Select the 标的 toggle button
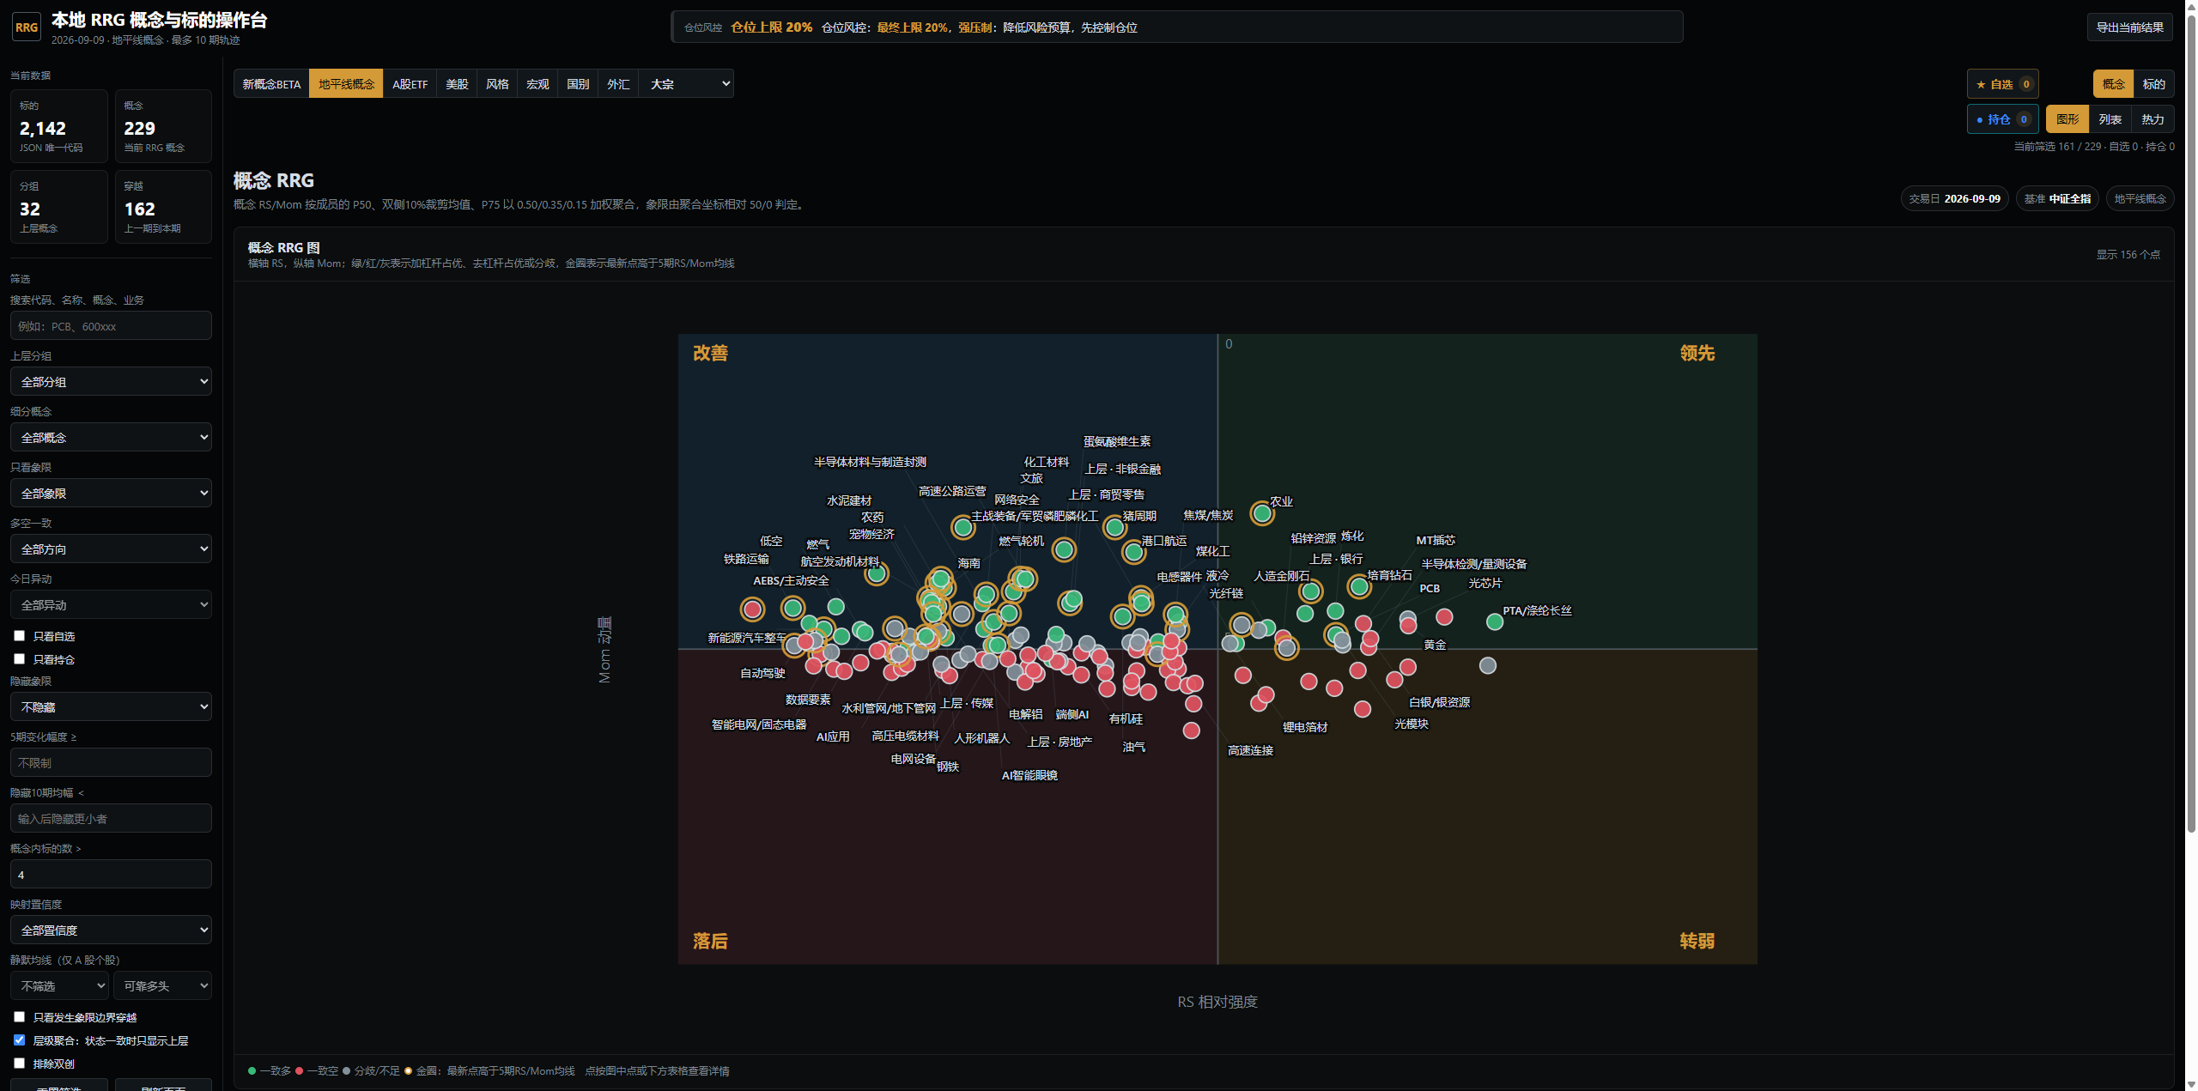Screen dimensions: 2198x1091 2153,84
